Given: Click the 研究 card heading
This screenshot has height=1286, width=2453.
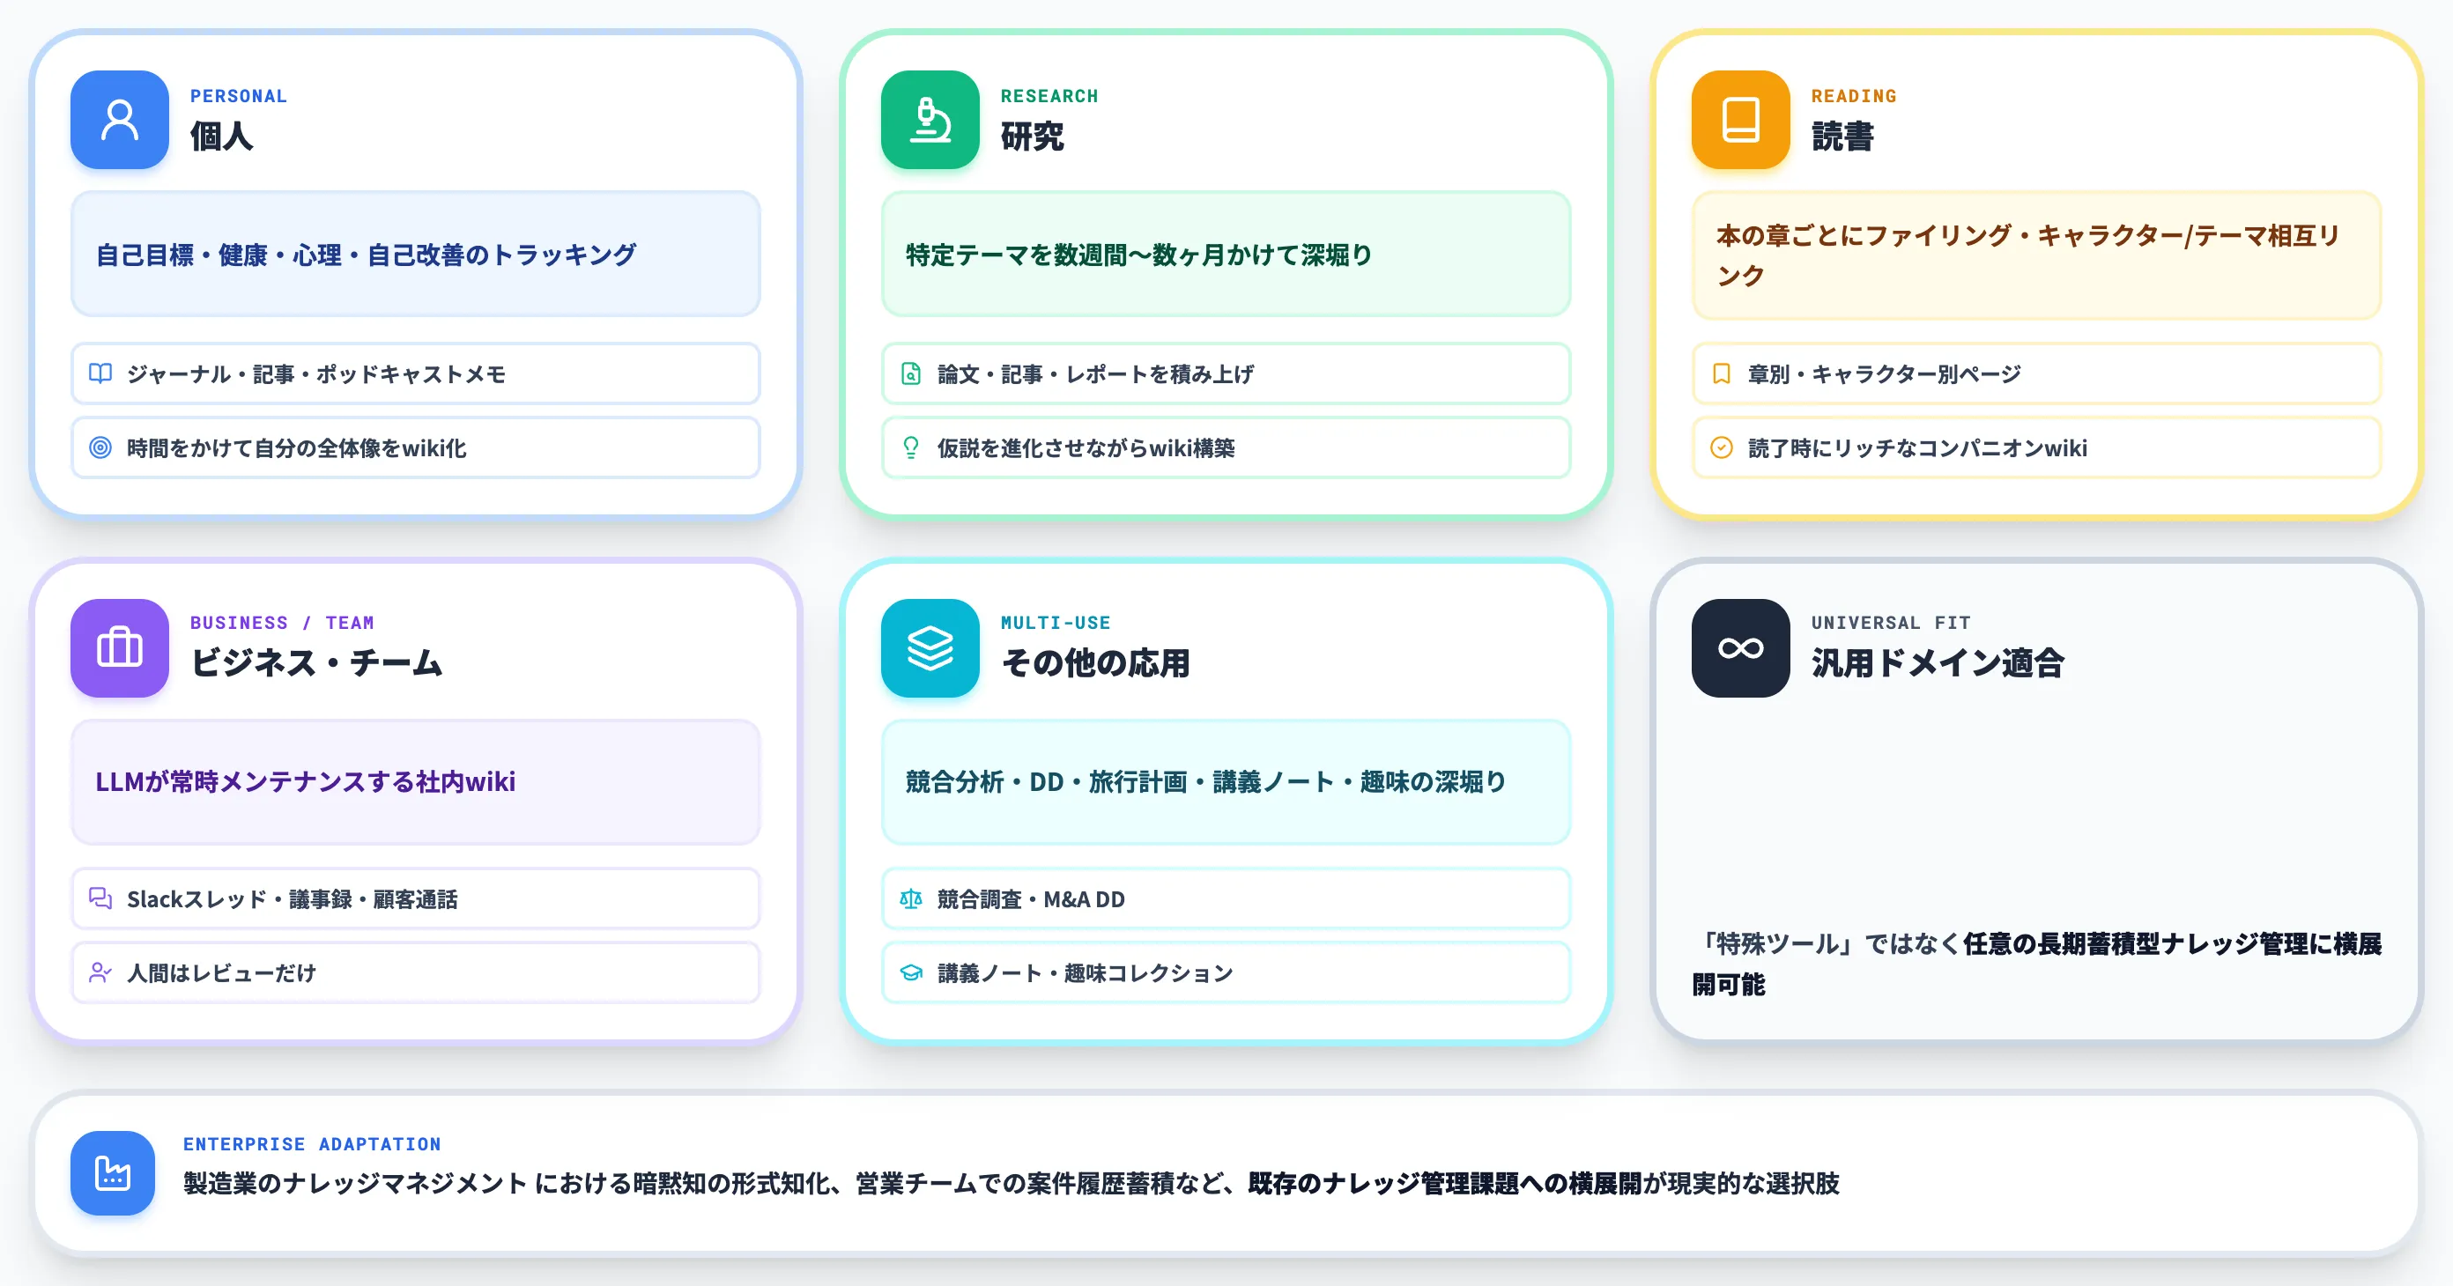Looking at the screenshot, I should pyautogui.click(x=1033, y=137).
